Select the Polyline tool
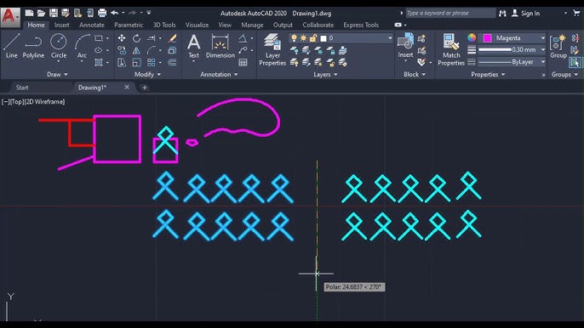The width and height of the screenshot is (584, 328). [x=33, y=46]
